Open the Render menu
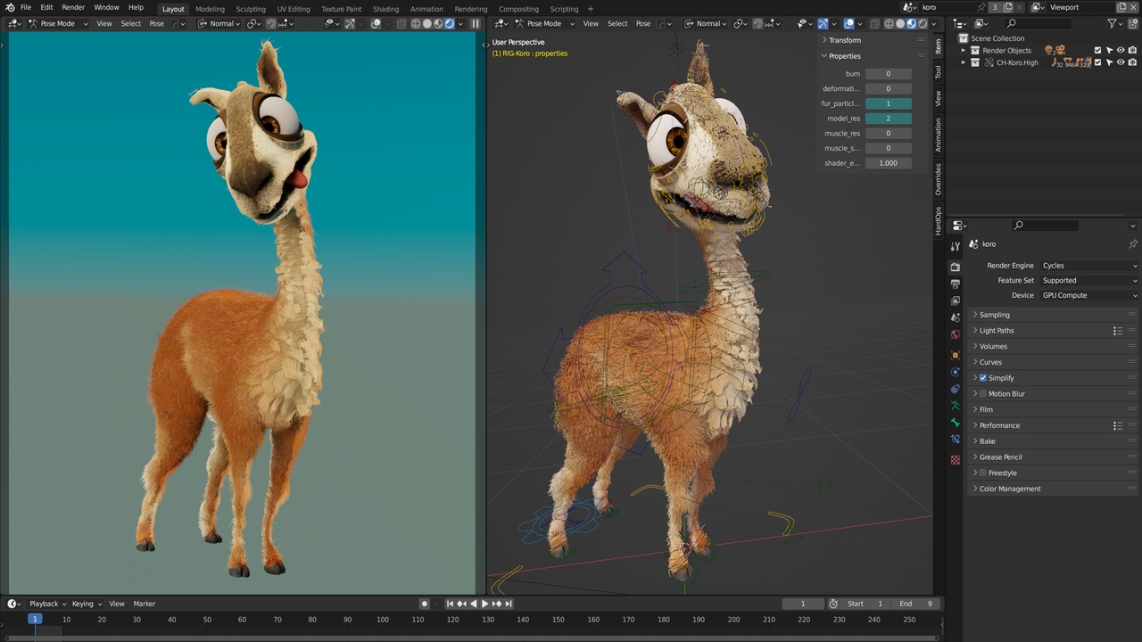 [x=72, y=7]
